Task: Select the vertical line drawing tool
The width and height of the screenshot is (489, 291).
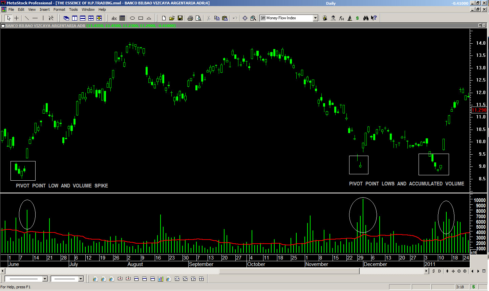Action: (x=43, y=18)
